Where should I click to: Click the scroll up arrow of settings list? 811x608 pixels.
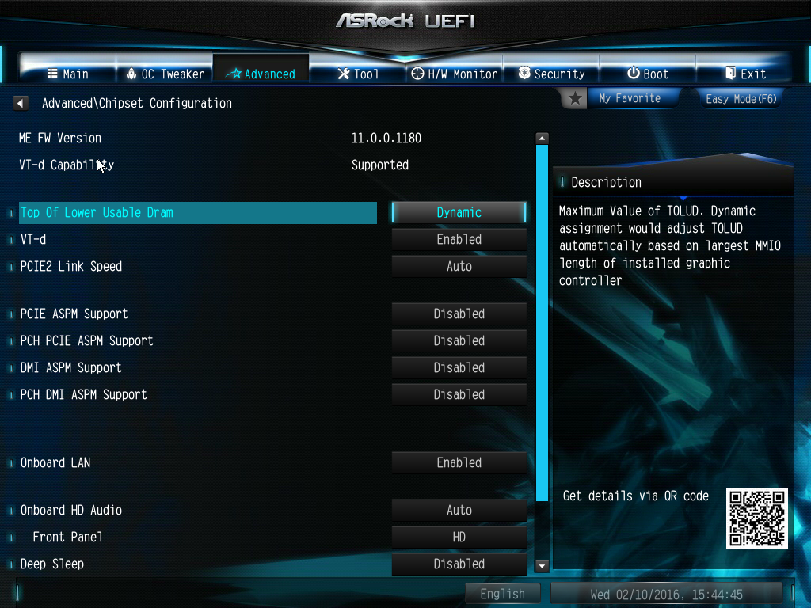click(542, 138)
